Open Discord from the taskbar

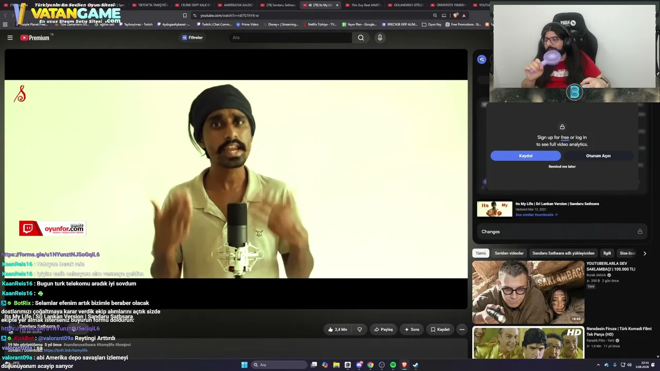pyautogui.click(x=359, y=365)
